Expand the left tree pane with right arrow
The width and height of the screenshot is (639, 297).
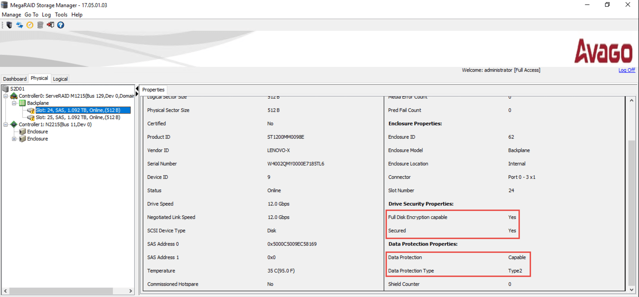137,94
